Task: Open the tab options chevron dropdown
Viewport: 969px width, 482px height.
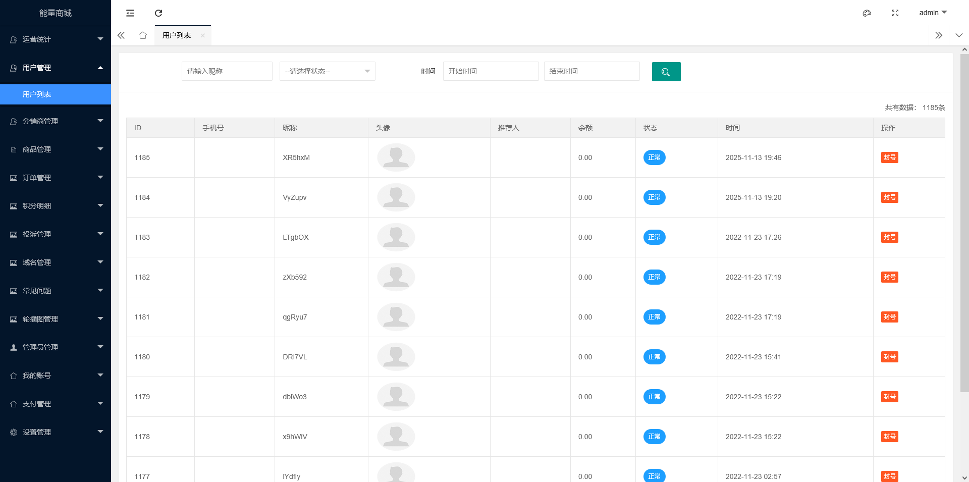Action: click(959, 35)
